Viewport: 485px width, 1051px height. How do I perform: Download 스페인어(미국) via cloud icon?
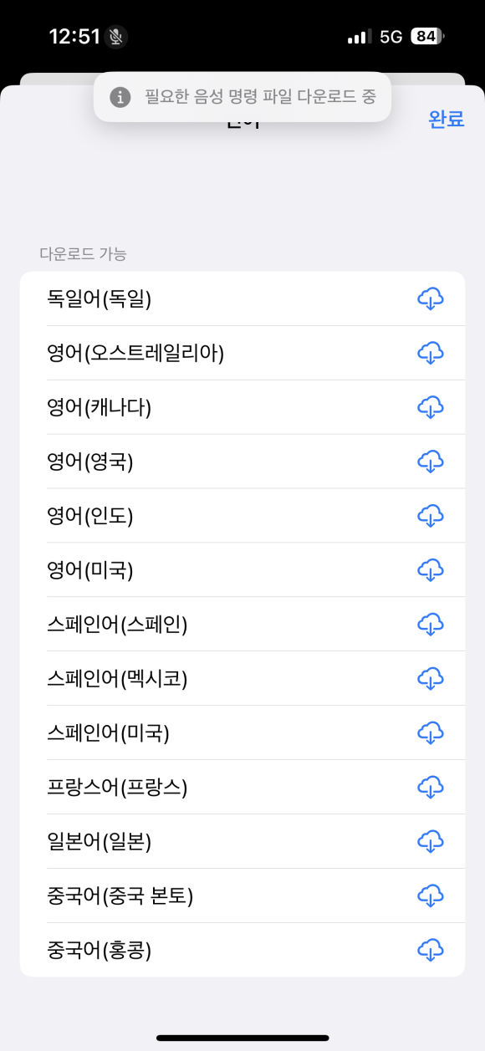tap(430, 732)
